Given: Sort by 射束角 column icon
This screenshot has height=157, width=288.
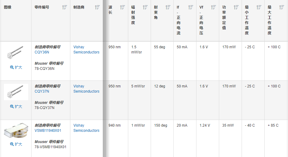Looking at the screenshot, I should (168, 7).
